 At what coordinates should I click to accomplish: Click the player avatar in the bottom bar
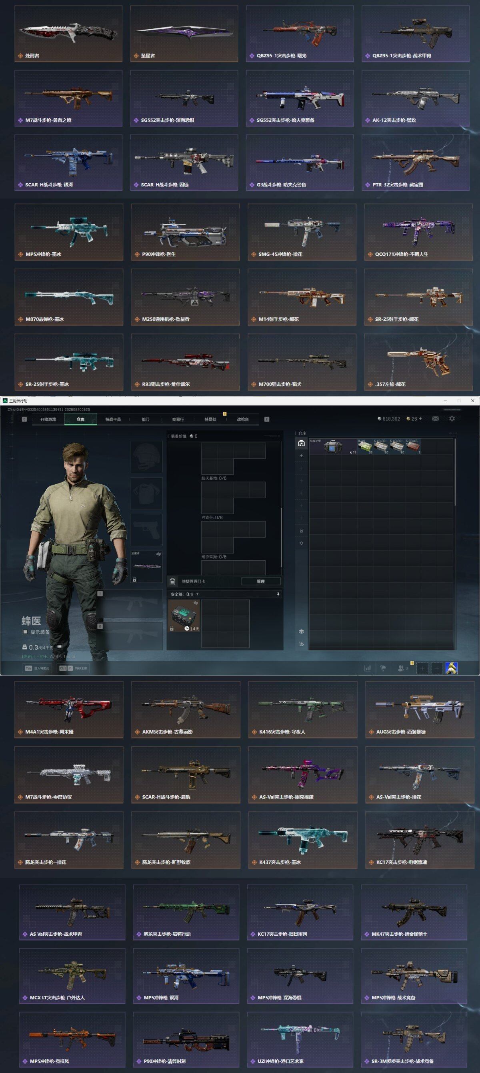[452, 668]
